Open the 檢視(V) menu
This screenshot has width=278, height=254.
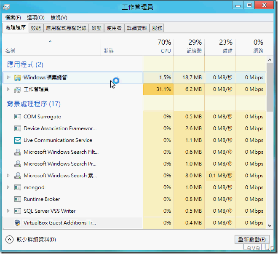pos(59,18)
